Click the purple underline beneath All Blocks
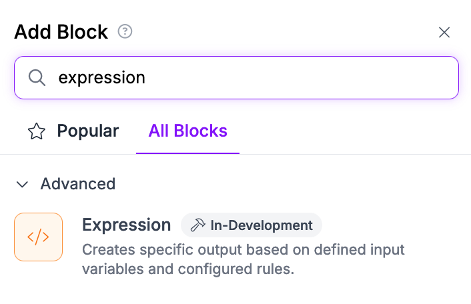The width and height of the screenshot is (471, 304). pos(187,153)
